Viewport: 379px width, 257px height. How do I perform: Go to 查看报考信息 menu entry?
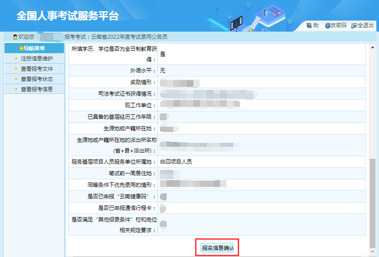pyautogui.click(x=36, y=89)
